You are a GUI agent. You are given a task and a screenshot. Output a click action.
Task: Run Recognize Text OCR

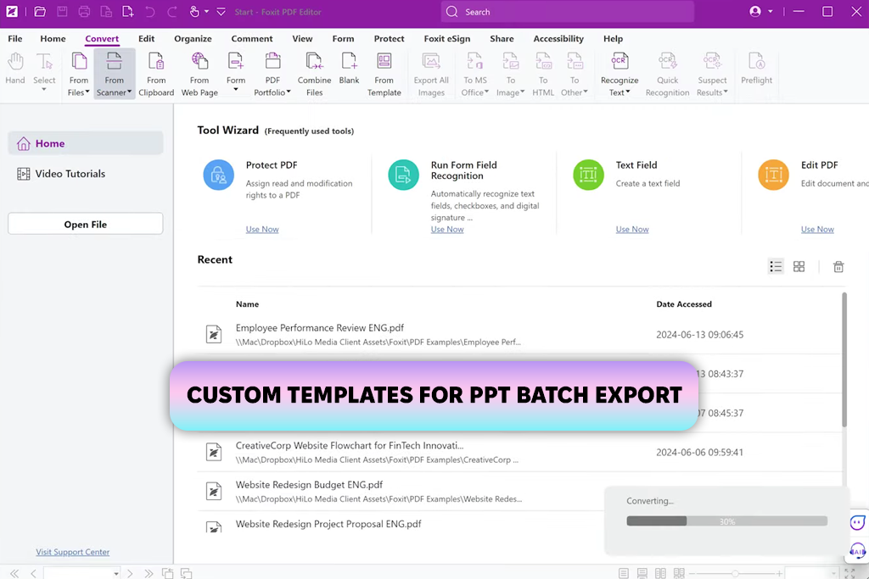[x=620, y=74]
